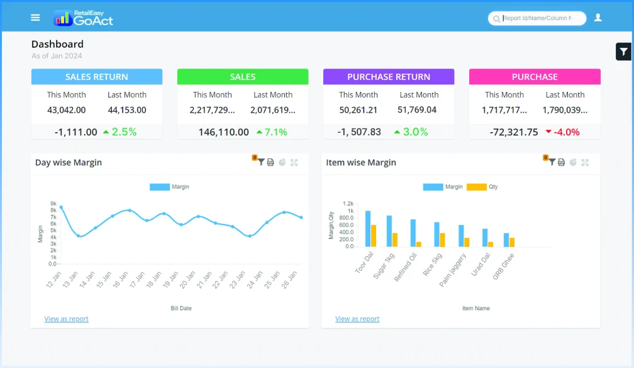The image size is (634, 368).
Task: Open the user account menu
Action: 598,17
